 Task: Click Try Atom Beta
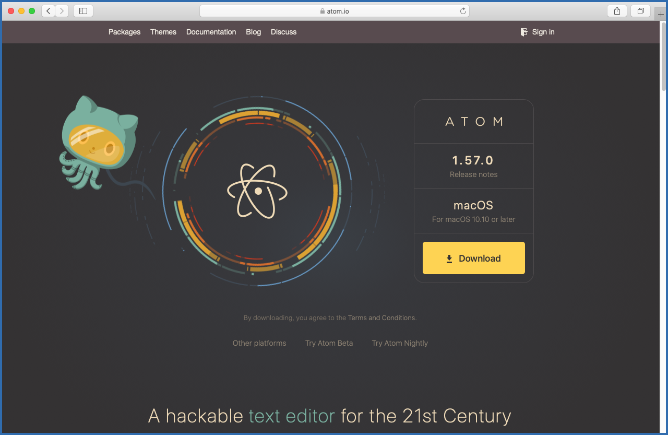click(329, 343)
